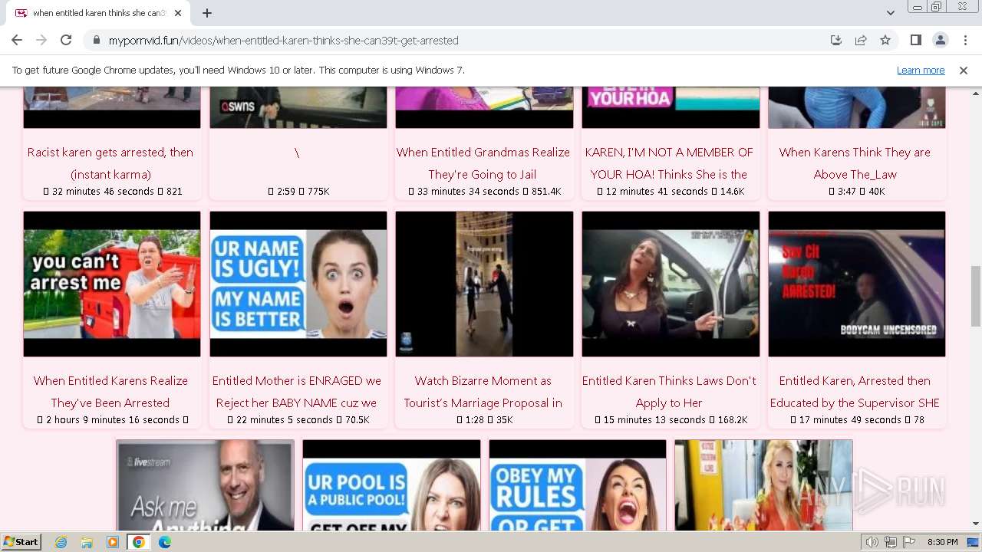Expand the tab search dropdown arrow

click(x=890, y=13)
